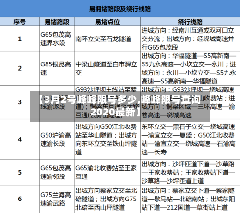The height and width of the screenshot is (213, 240).
Task: Click row number 5 cell
Action: 20,172
